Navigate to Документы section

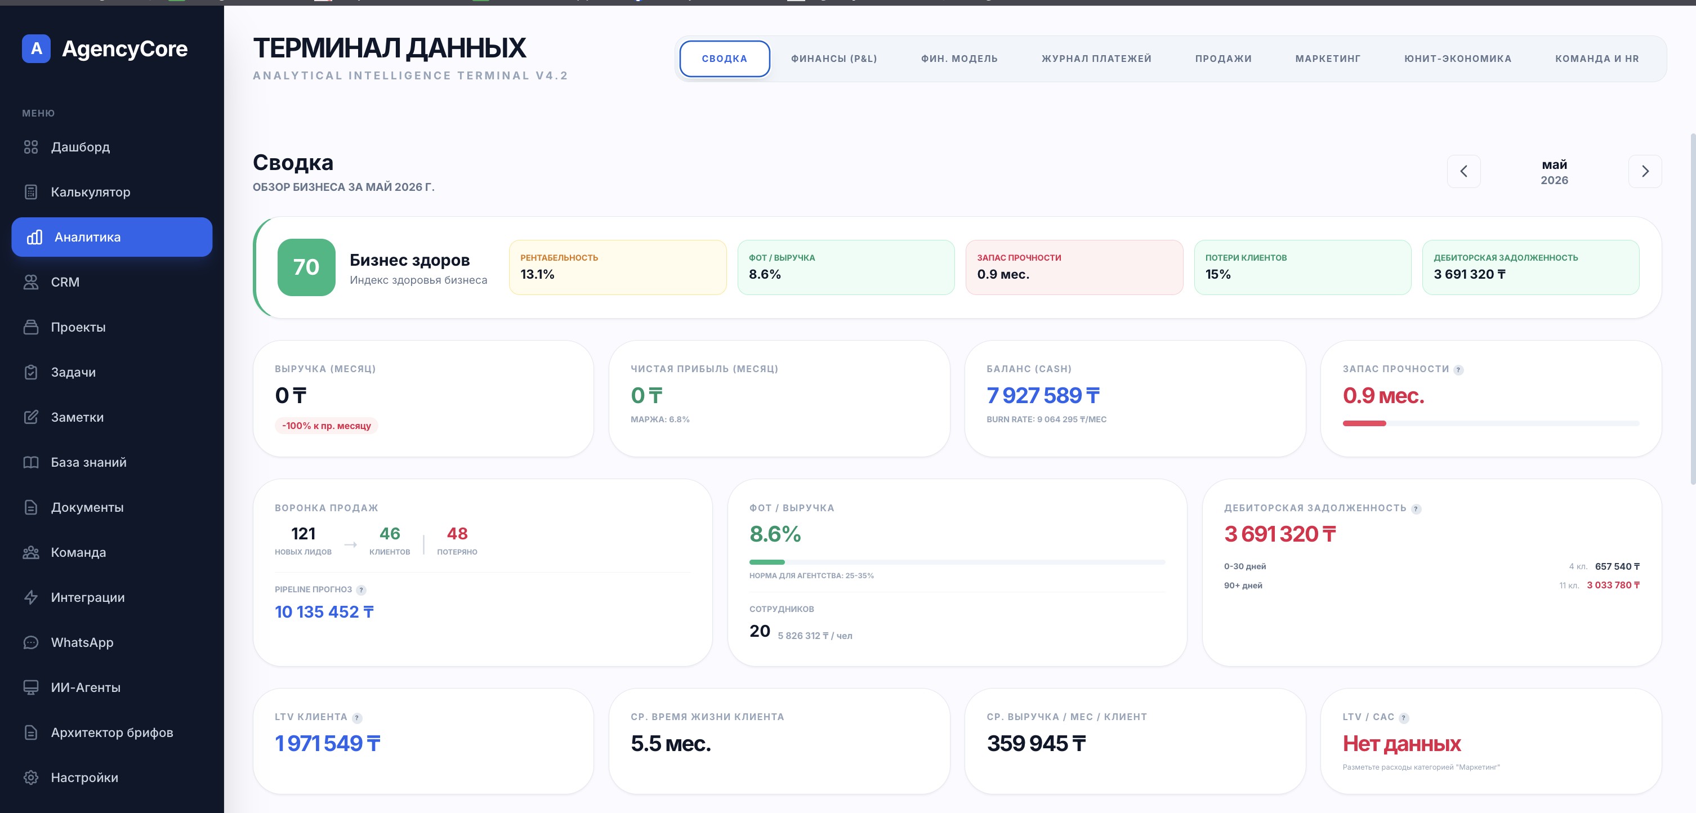click(112, 507)
